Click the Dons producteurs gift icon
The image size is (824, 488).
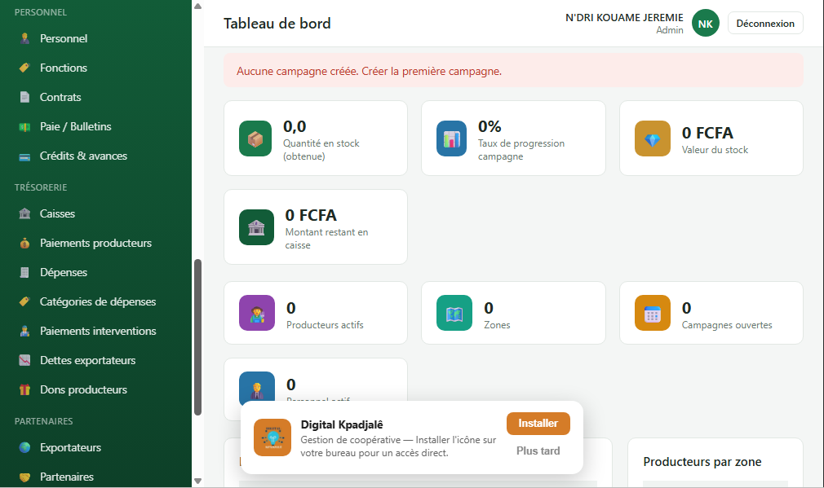(24, 390)
